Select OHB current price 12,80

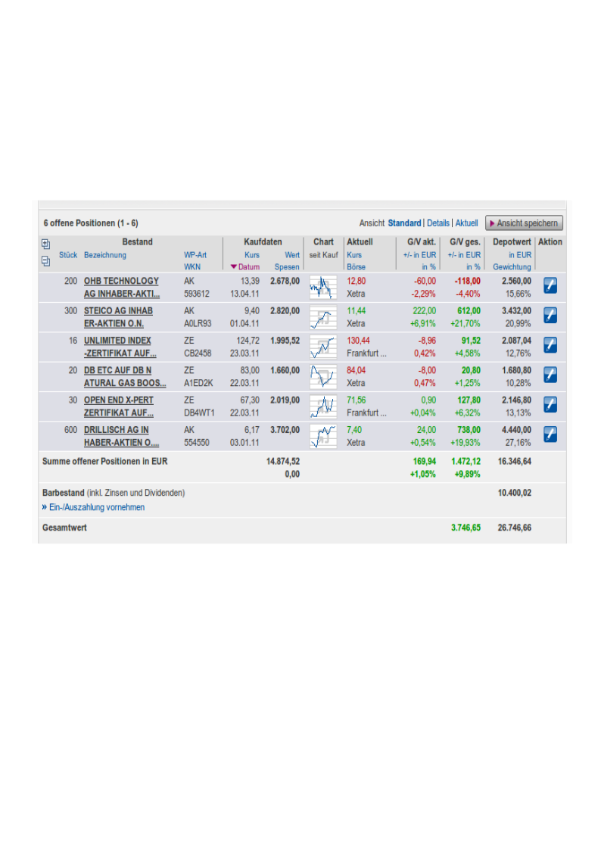coord(356,281)
